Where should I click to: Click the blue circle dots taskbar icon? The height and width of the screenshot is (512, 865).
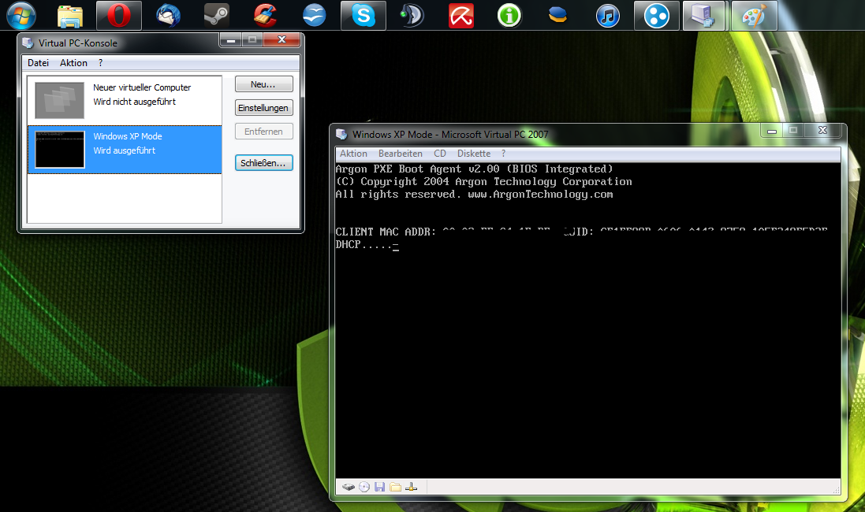coord(657,16)
